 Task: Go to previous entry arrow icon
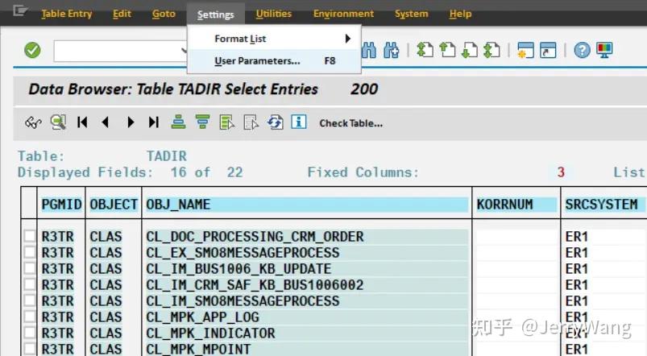[106, 122]
